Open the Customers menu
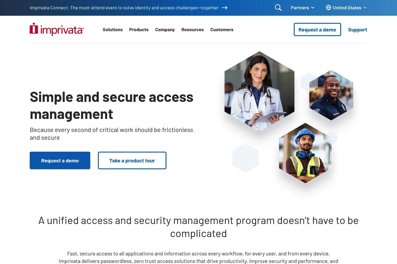Image resolution: width=397 pixels, height=264 pixels. (222, 30)
